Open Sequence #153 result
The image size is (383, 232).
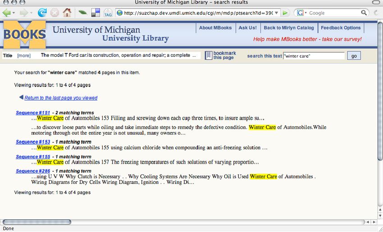[33, 142]
